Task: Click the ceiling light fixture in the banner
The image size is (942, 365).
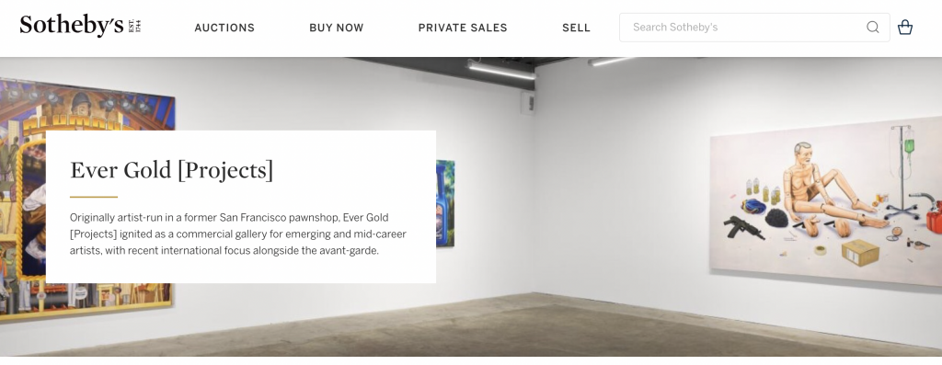Action: (501, 70)
